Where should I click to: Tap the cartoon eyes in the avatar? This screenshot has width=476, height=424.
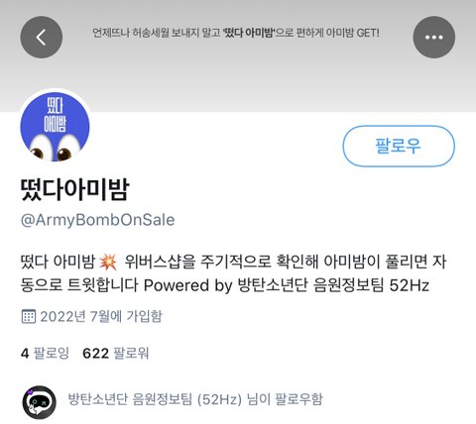tap(55, 149)
